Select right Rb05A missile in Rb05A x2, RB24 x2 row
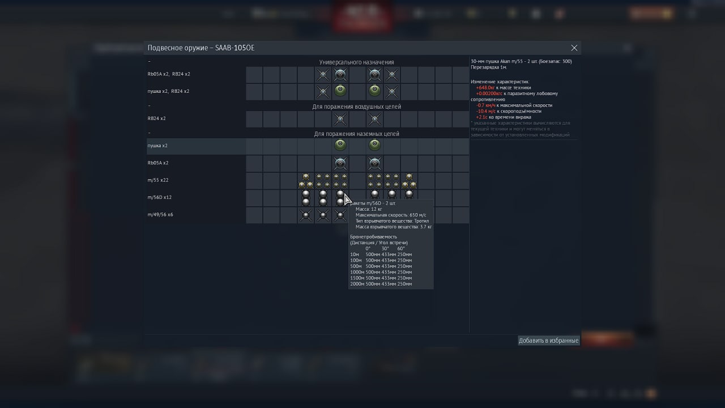The height and width of the screenshot is (408, 725). coord(374,74)
